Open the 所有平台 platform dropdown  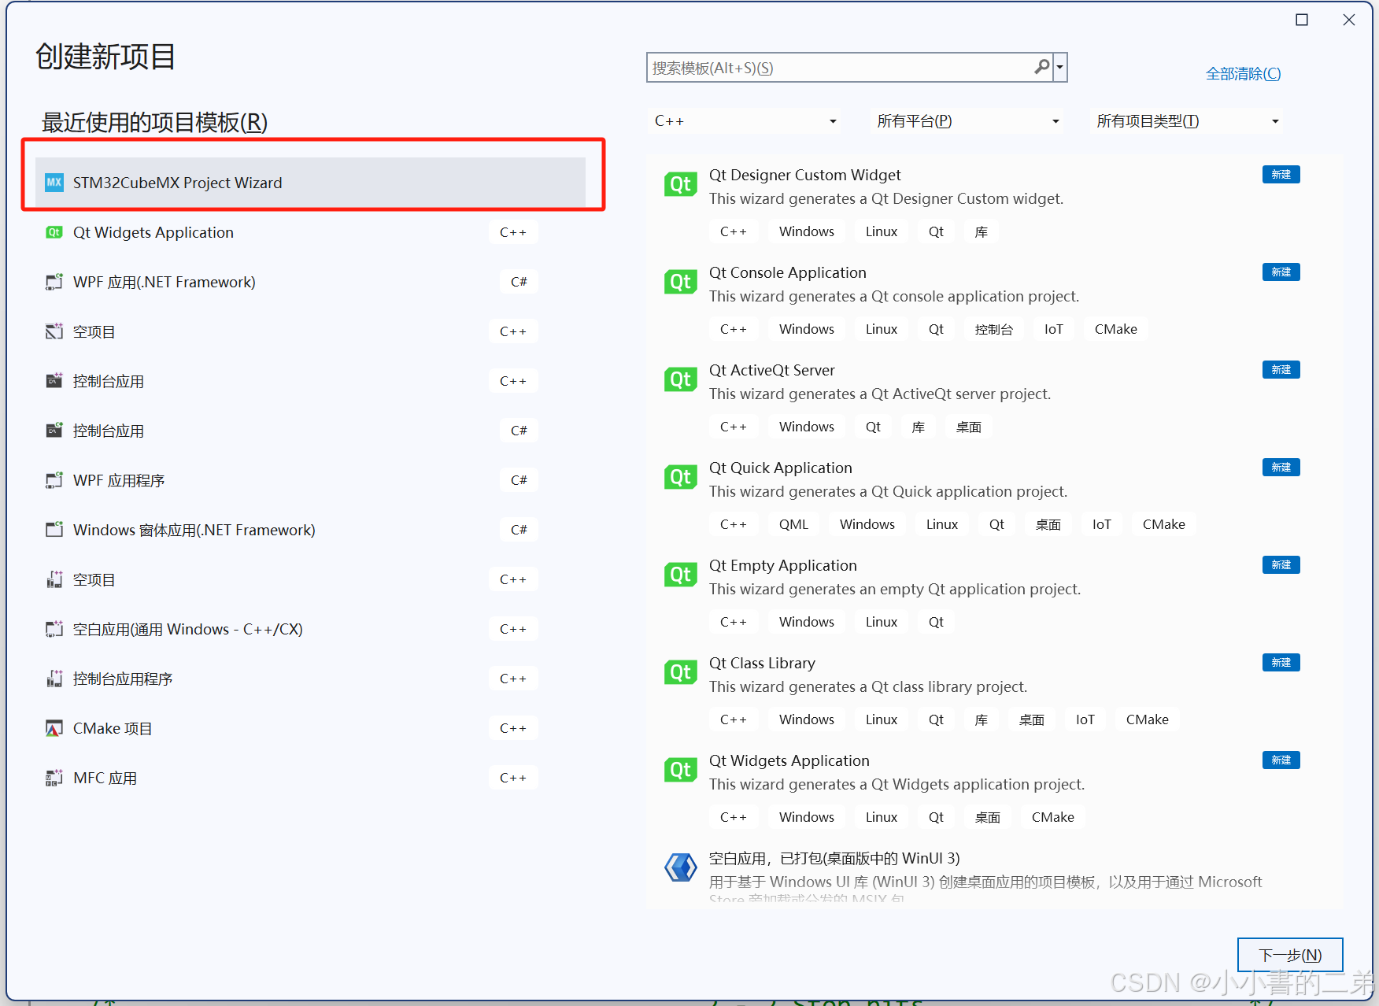(x=1055, y=120)
